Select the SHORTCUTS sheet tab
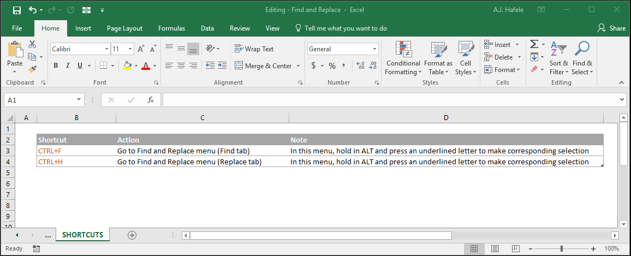The height and width of the screenshot is (256, 631). point(82,235)
